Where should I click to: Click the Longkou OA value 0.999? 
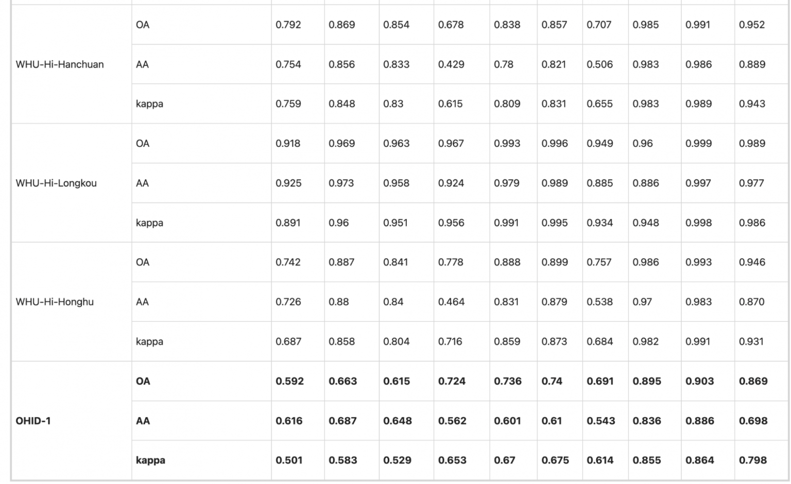coord(698,144)
